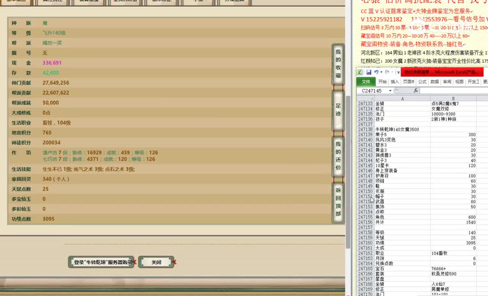Image resolution: width=488 pixels, height=296 pixels.
Task: Select column B header in Excel
Action: click(453, 98)
